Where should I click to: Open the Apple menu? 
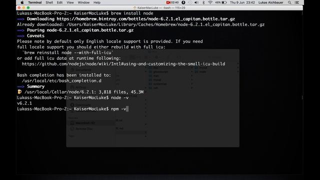[22, 2]
